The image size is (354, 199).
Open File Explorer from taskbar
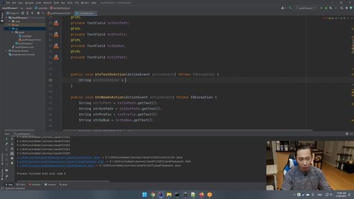(169, 195)
